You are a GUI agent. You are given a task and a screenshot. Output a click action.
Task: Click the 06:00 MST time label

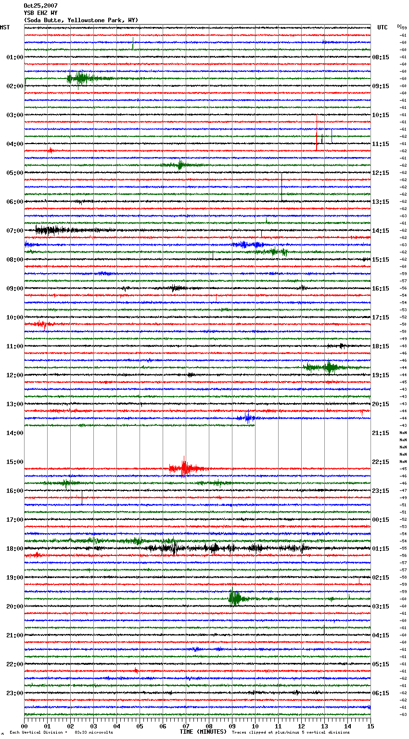coord(14,202)
